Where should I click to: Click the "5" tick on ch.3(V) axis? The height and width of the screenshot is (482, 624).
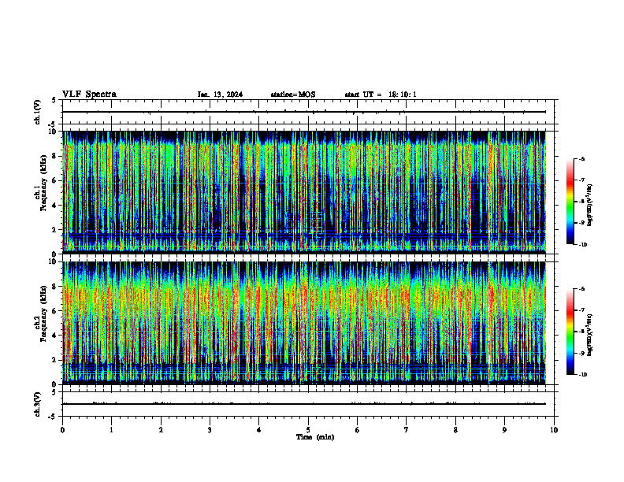(x=54, y=392)
